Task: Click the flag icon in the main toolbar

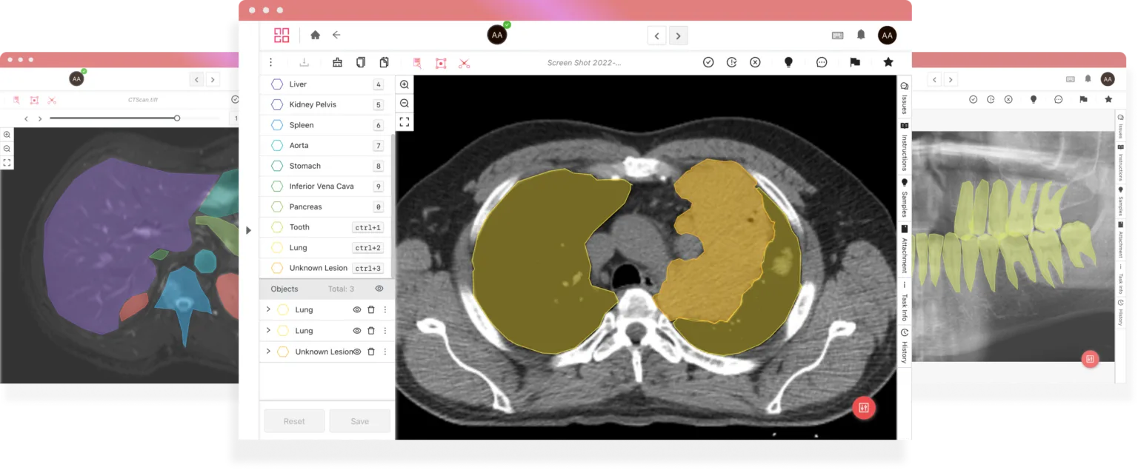Action: coord(854,62)
